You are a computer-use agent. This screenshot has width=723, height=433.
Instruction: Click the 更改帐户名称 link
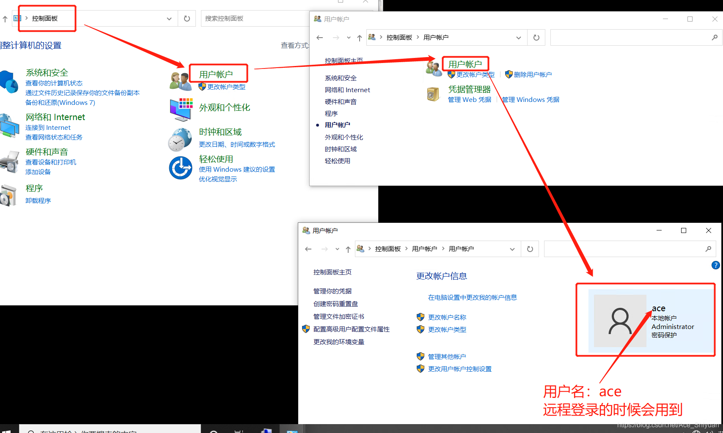click(x=447, y=317)
